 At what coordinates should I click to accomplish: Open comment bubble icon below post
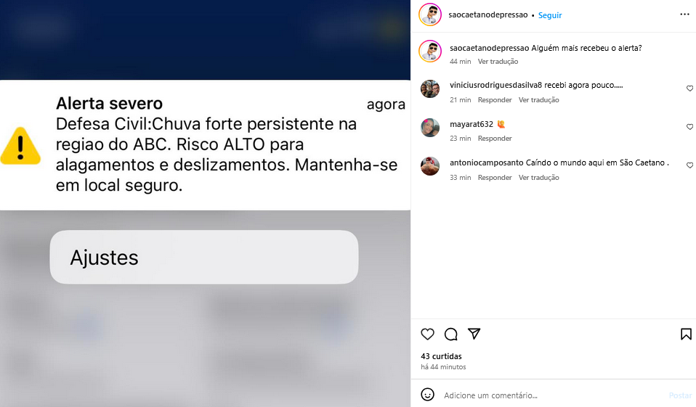point(451,334)
